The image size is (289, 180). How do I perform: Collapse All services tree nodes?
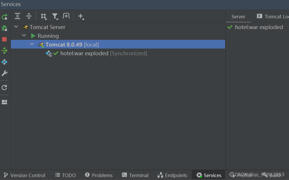coord(29,16)
